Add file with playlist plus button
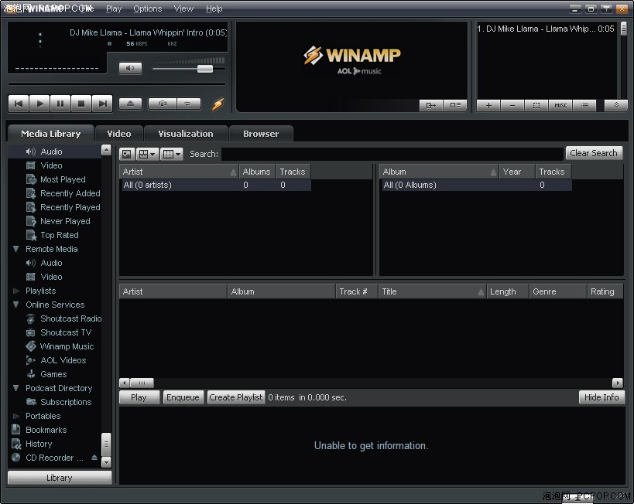Viewport: 634px width, 504px height. [488, 105]
